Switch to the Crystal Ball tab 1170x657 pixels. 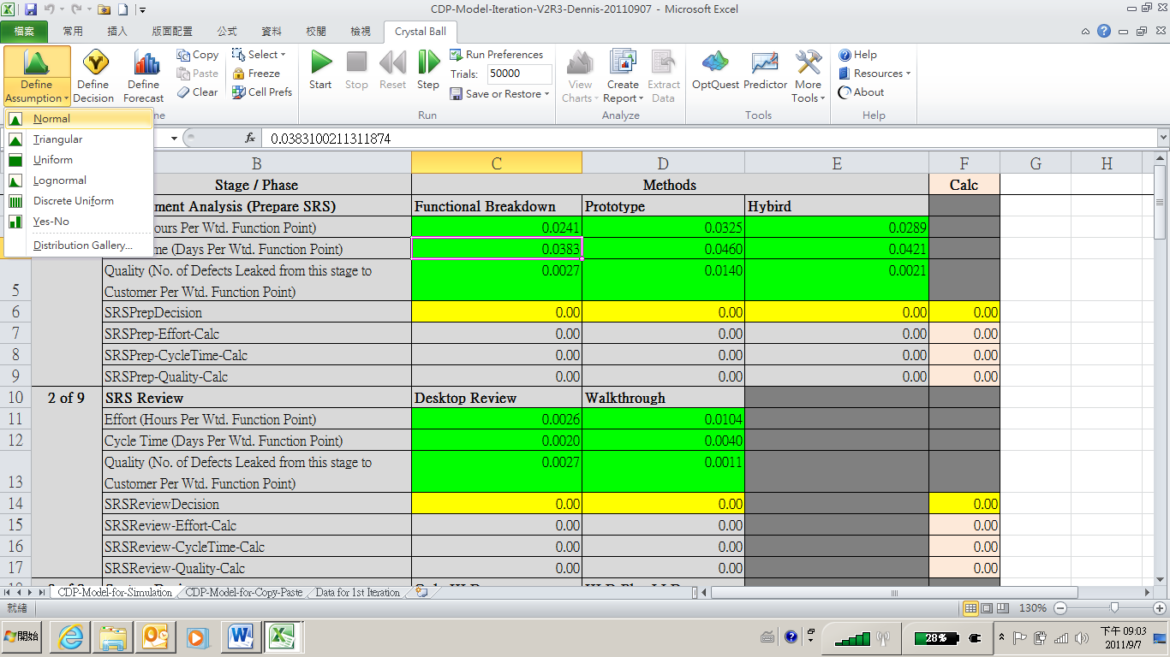tap(421, 32)
